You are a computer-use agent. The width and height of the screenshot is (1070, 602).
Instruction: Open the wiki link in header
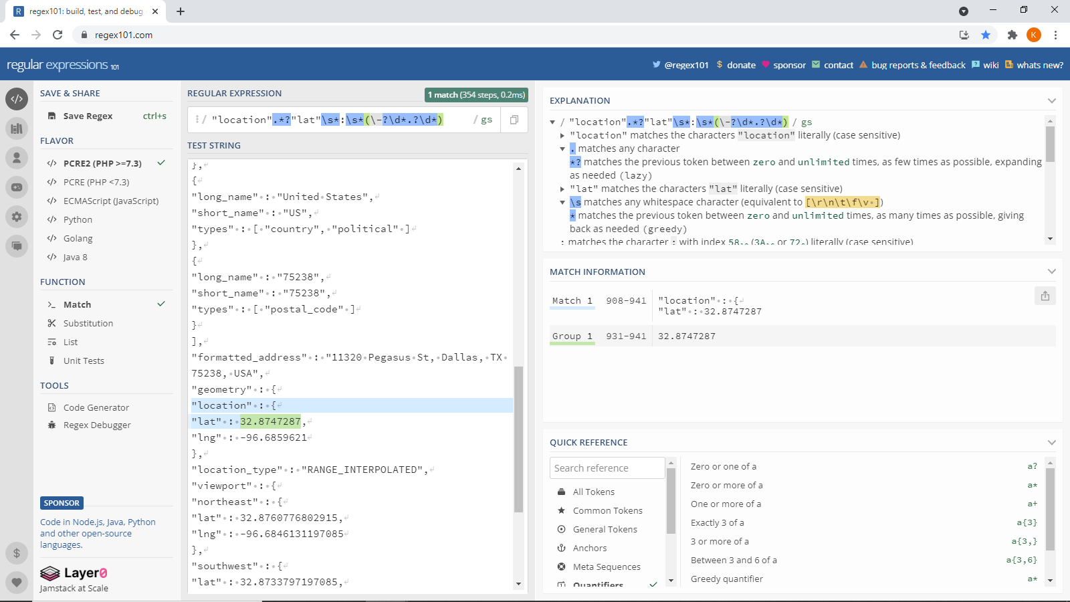(990, 65)
